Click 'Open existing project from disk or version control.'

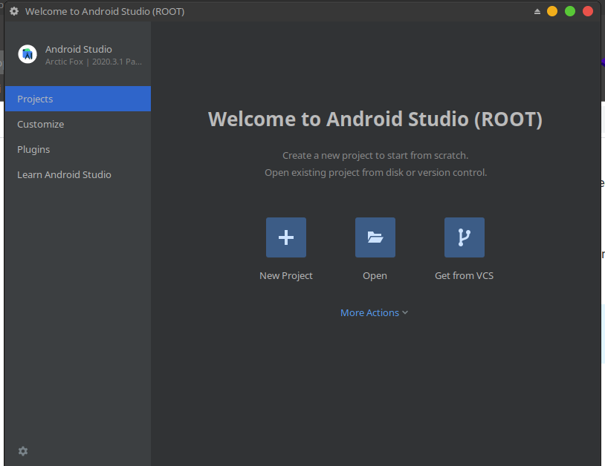[x=376, y=173]
